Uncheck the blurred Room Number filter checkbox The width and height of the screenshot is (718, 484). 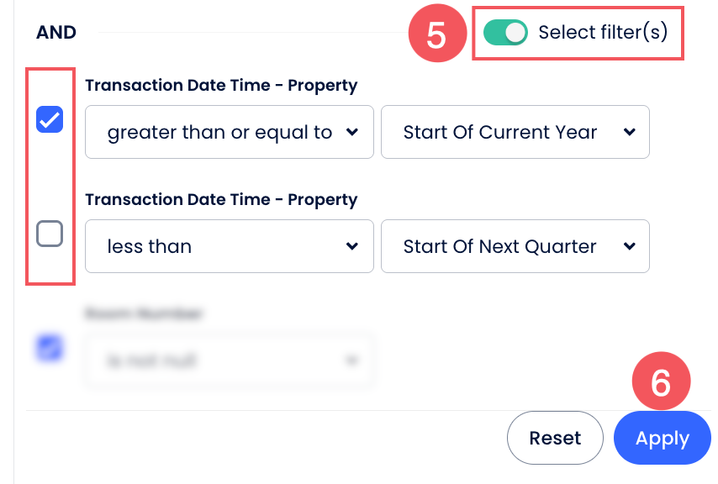coord(50,348)
